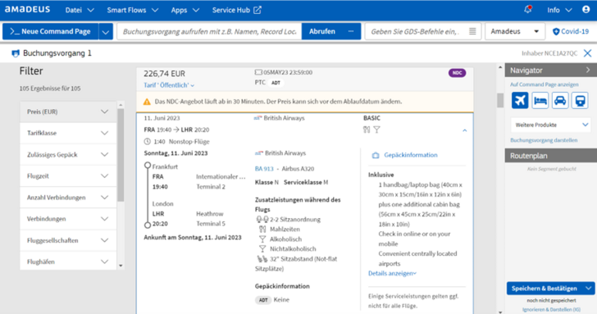Click the Neue Command Page button
Image resolution: width=597 pixels, height=314 pixels.
click(51, 32)
